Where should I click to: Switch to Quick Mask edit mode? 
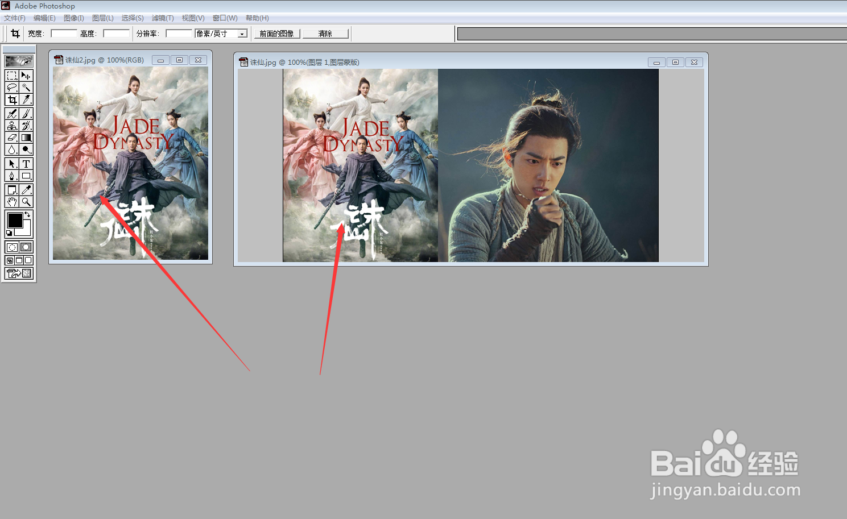point(26,247)
